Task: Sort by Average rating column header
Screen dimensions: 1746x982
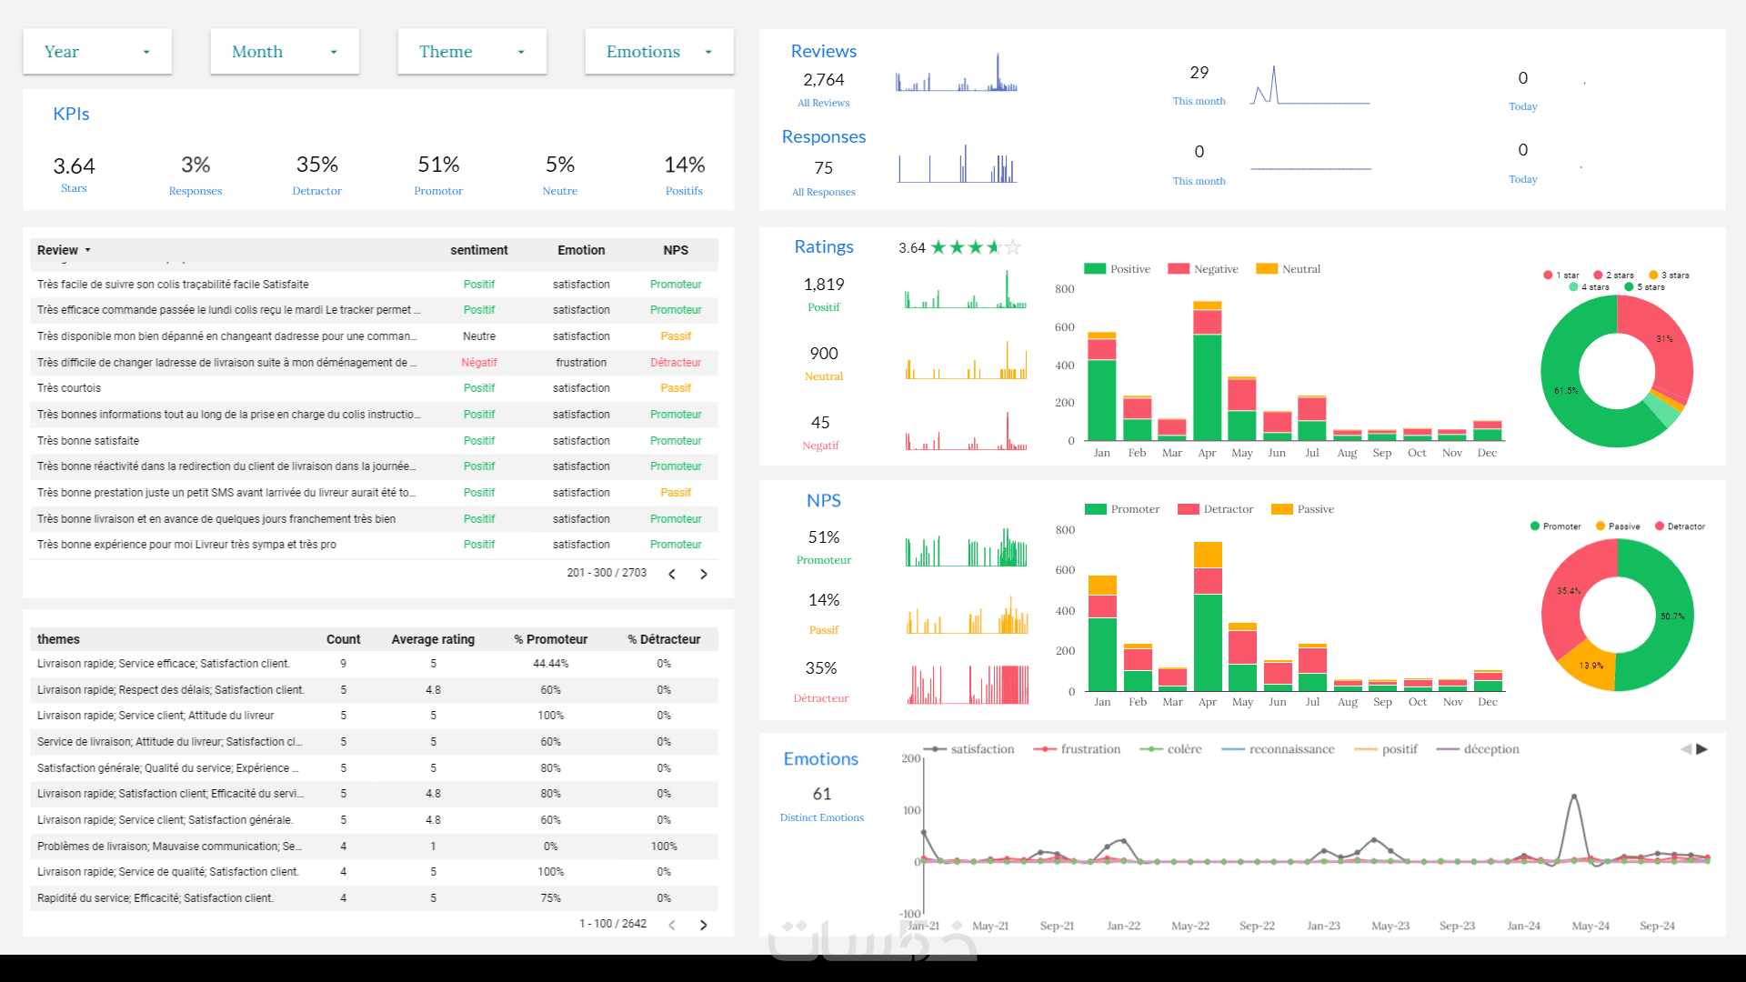Action: (433, 639)
